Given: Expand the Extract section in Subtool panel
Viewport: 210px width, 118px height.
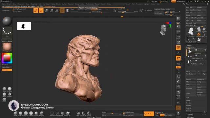Looking at the screenshot, I should [x=188, y=111].
